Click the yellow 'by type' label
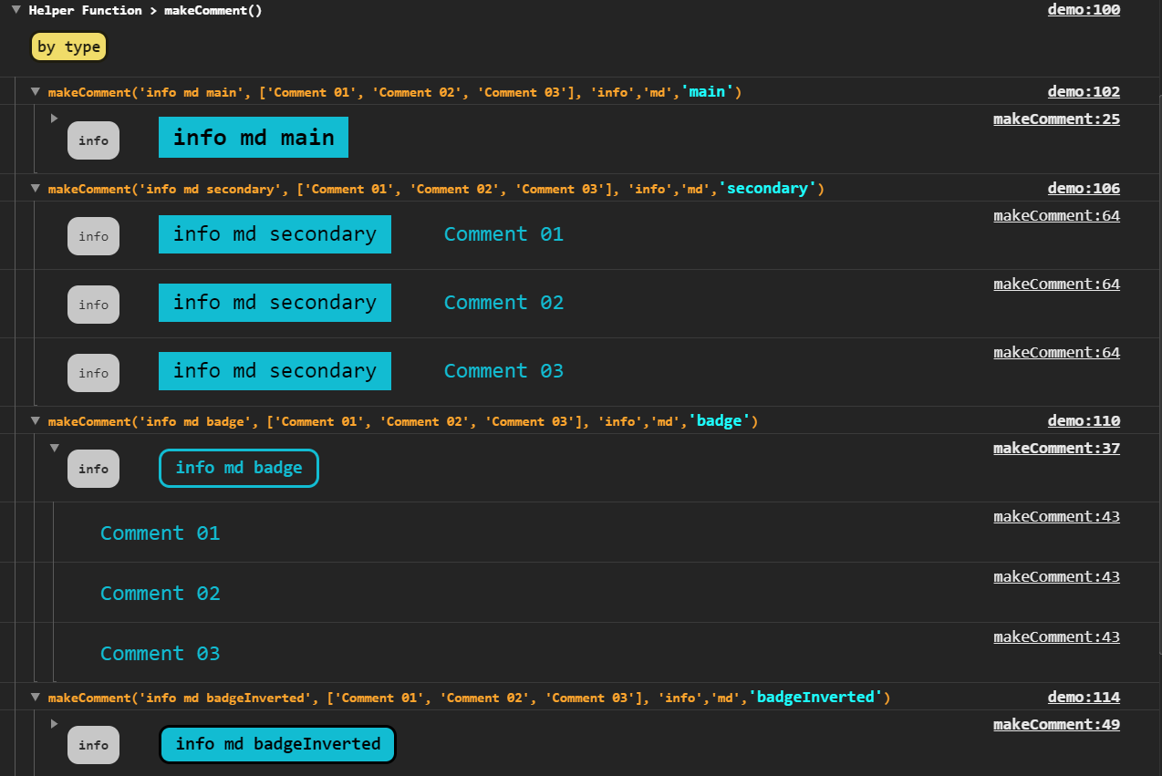Viewport: 1162px width, 776px height. [x=69, y=47]
